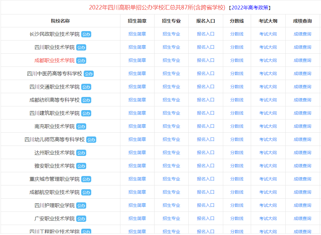The image size is (321, 235).
Task: Open 报名入口 for 成都纺织高等专科学校
Action: coord(206,100)
